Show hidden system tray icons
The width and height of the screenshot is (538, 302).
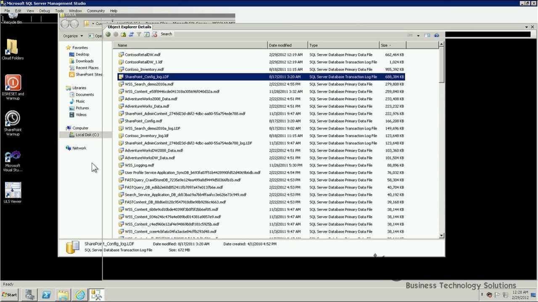coord(482,295)
